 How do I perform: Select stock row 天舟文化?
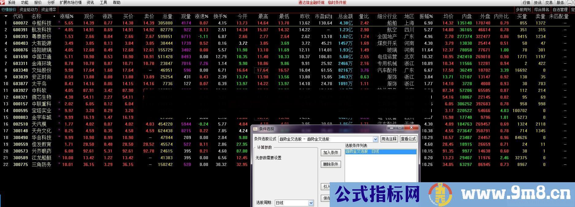42,131
